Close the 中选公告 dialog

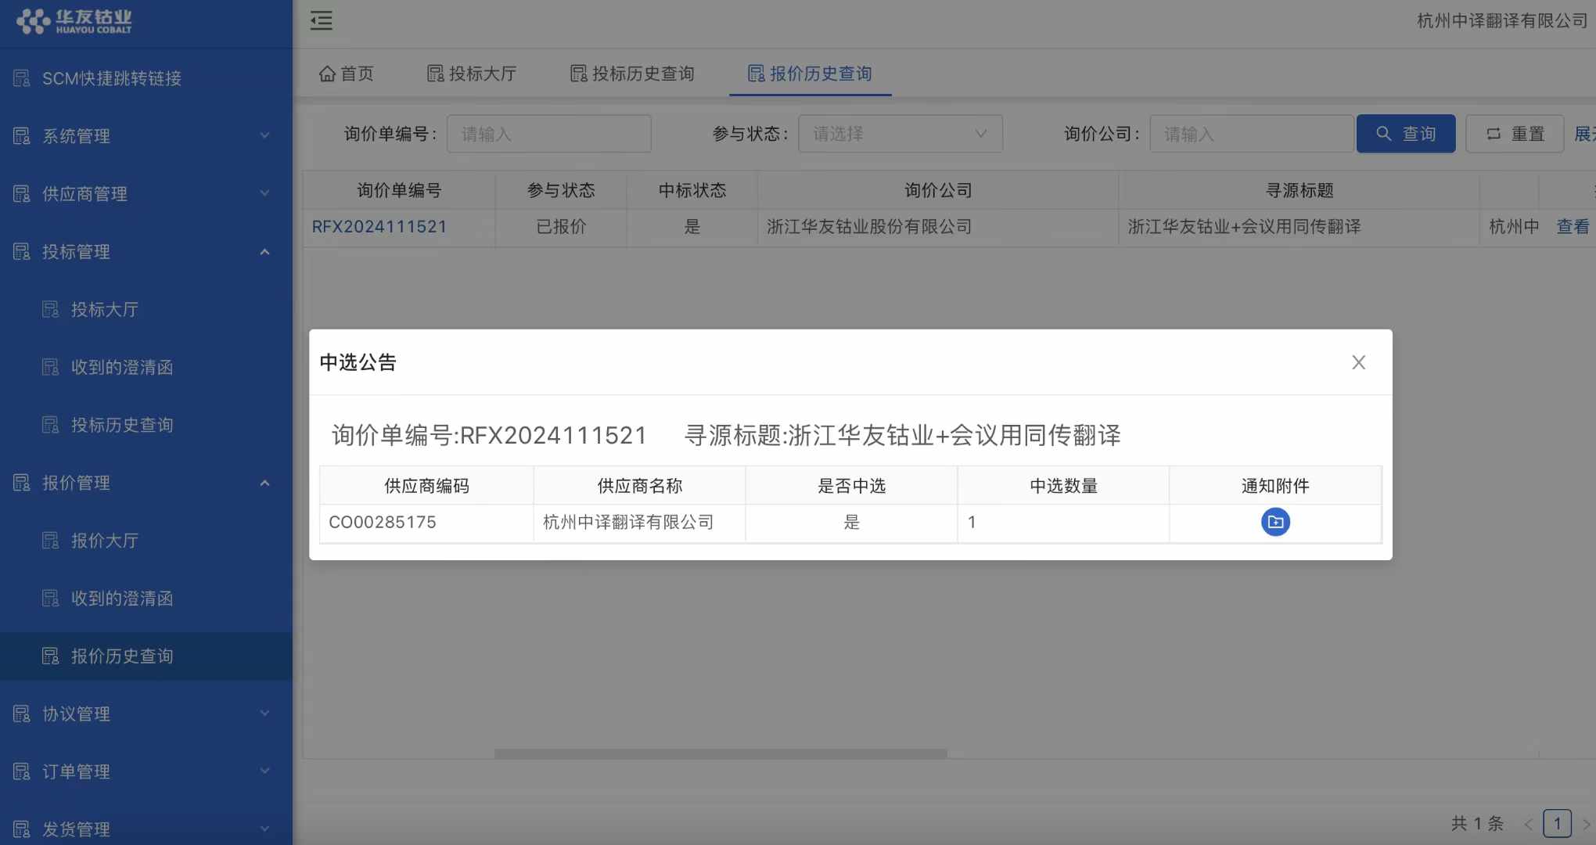[1359, 362]
